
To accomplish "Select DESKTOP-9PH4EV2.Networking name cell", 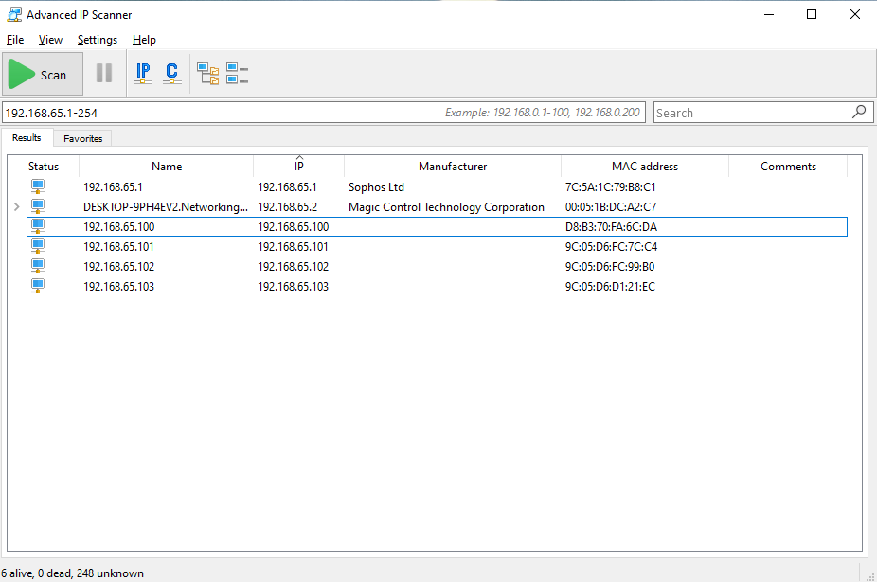I will coord(166,207).
